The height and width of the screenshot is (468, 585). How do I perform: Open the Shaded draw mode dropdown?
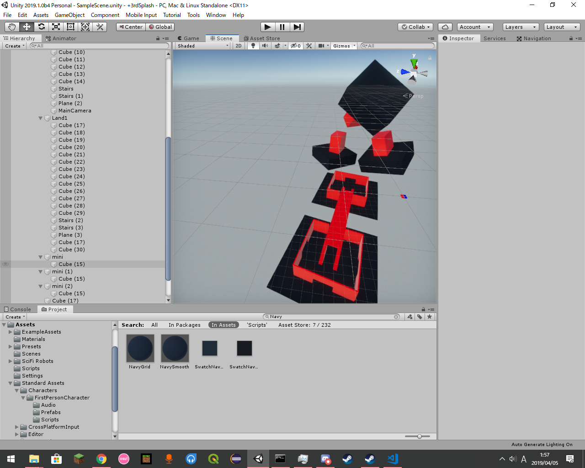pos(203,46)
